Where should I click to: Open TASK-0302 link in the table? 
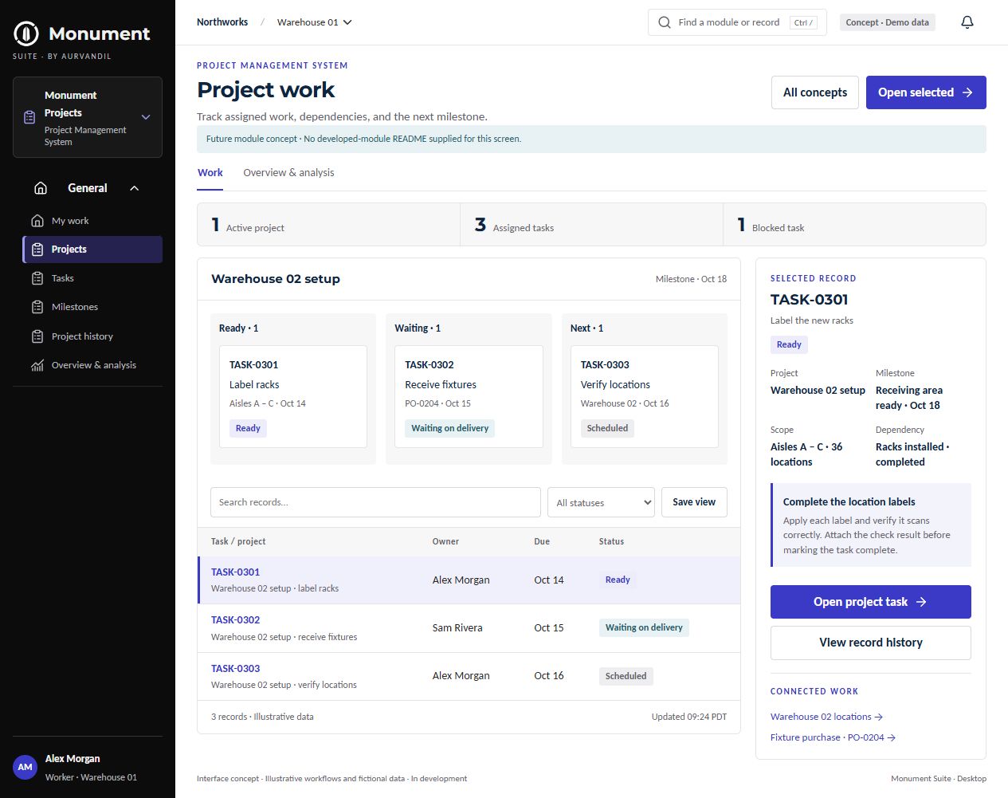235,619
